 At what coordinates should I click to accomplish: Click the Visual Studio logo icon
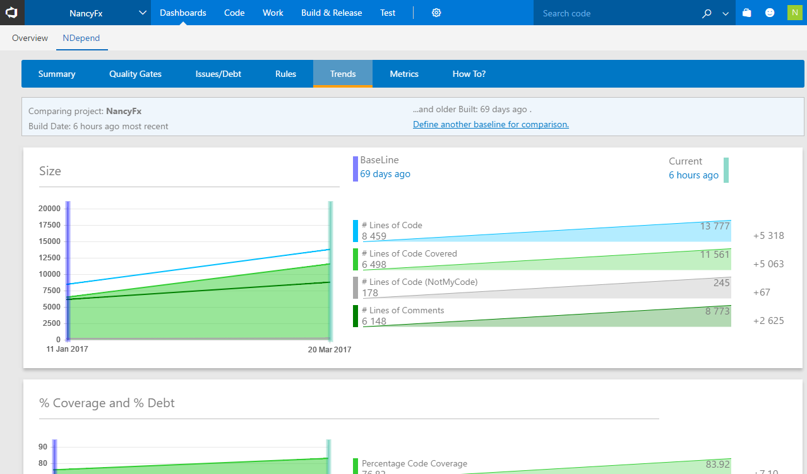click(x=13, y=13)
